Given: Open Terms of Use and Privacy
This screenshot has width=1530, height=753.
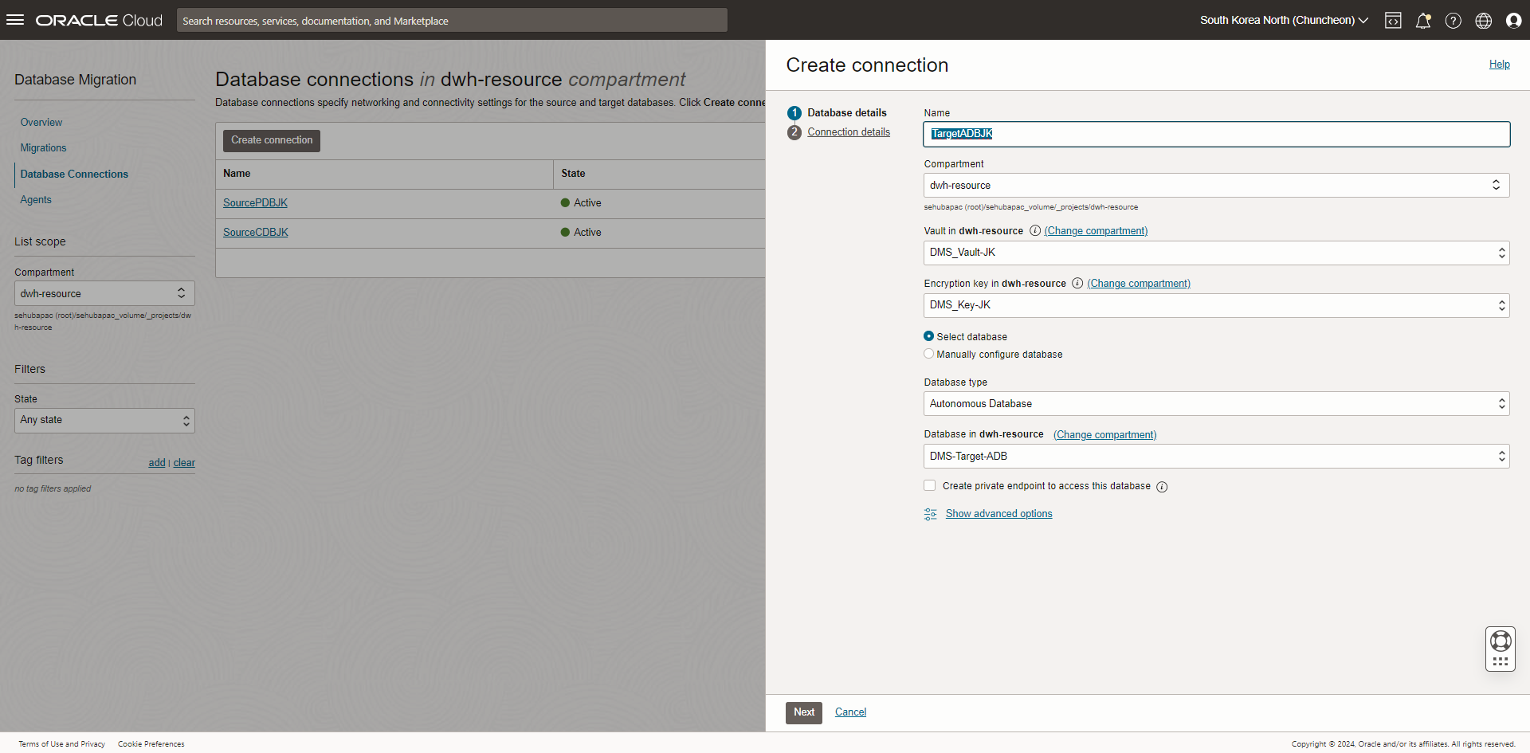Looking at the screenshot, I should click(62, 744).
